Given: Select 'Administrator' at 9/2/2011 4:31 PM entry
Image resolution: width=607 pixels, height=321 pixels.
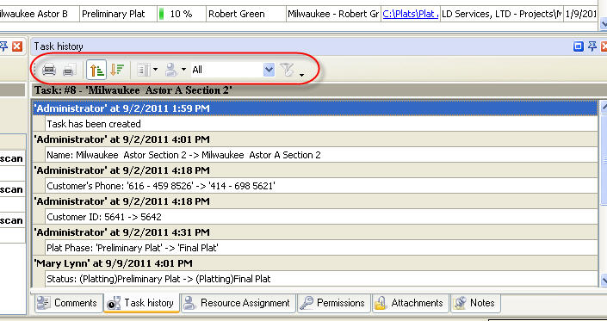Looking at the screenshot, I should point(315,232).
